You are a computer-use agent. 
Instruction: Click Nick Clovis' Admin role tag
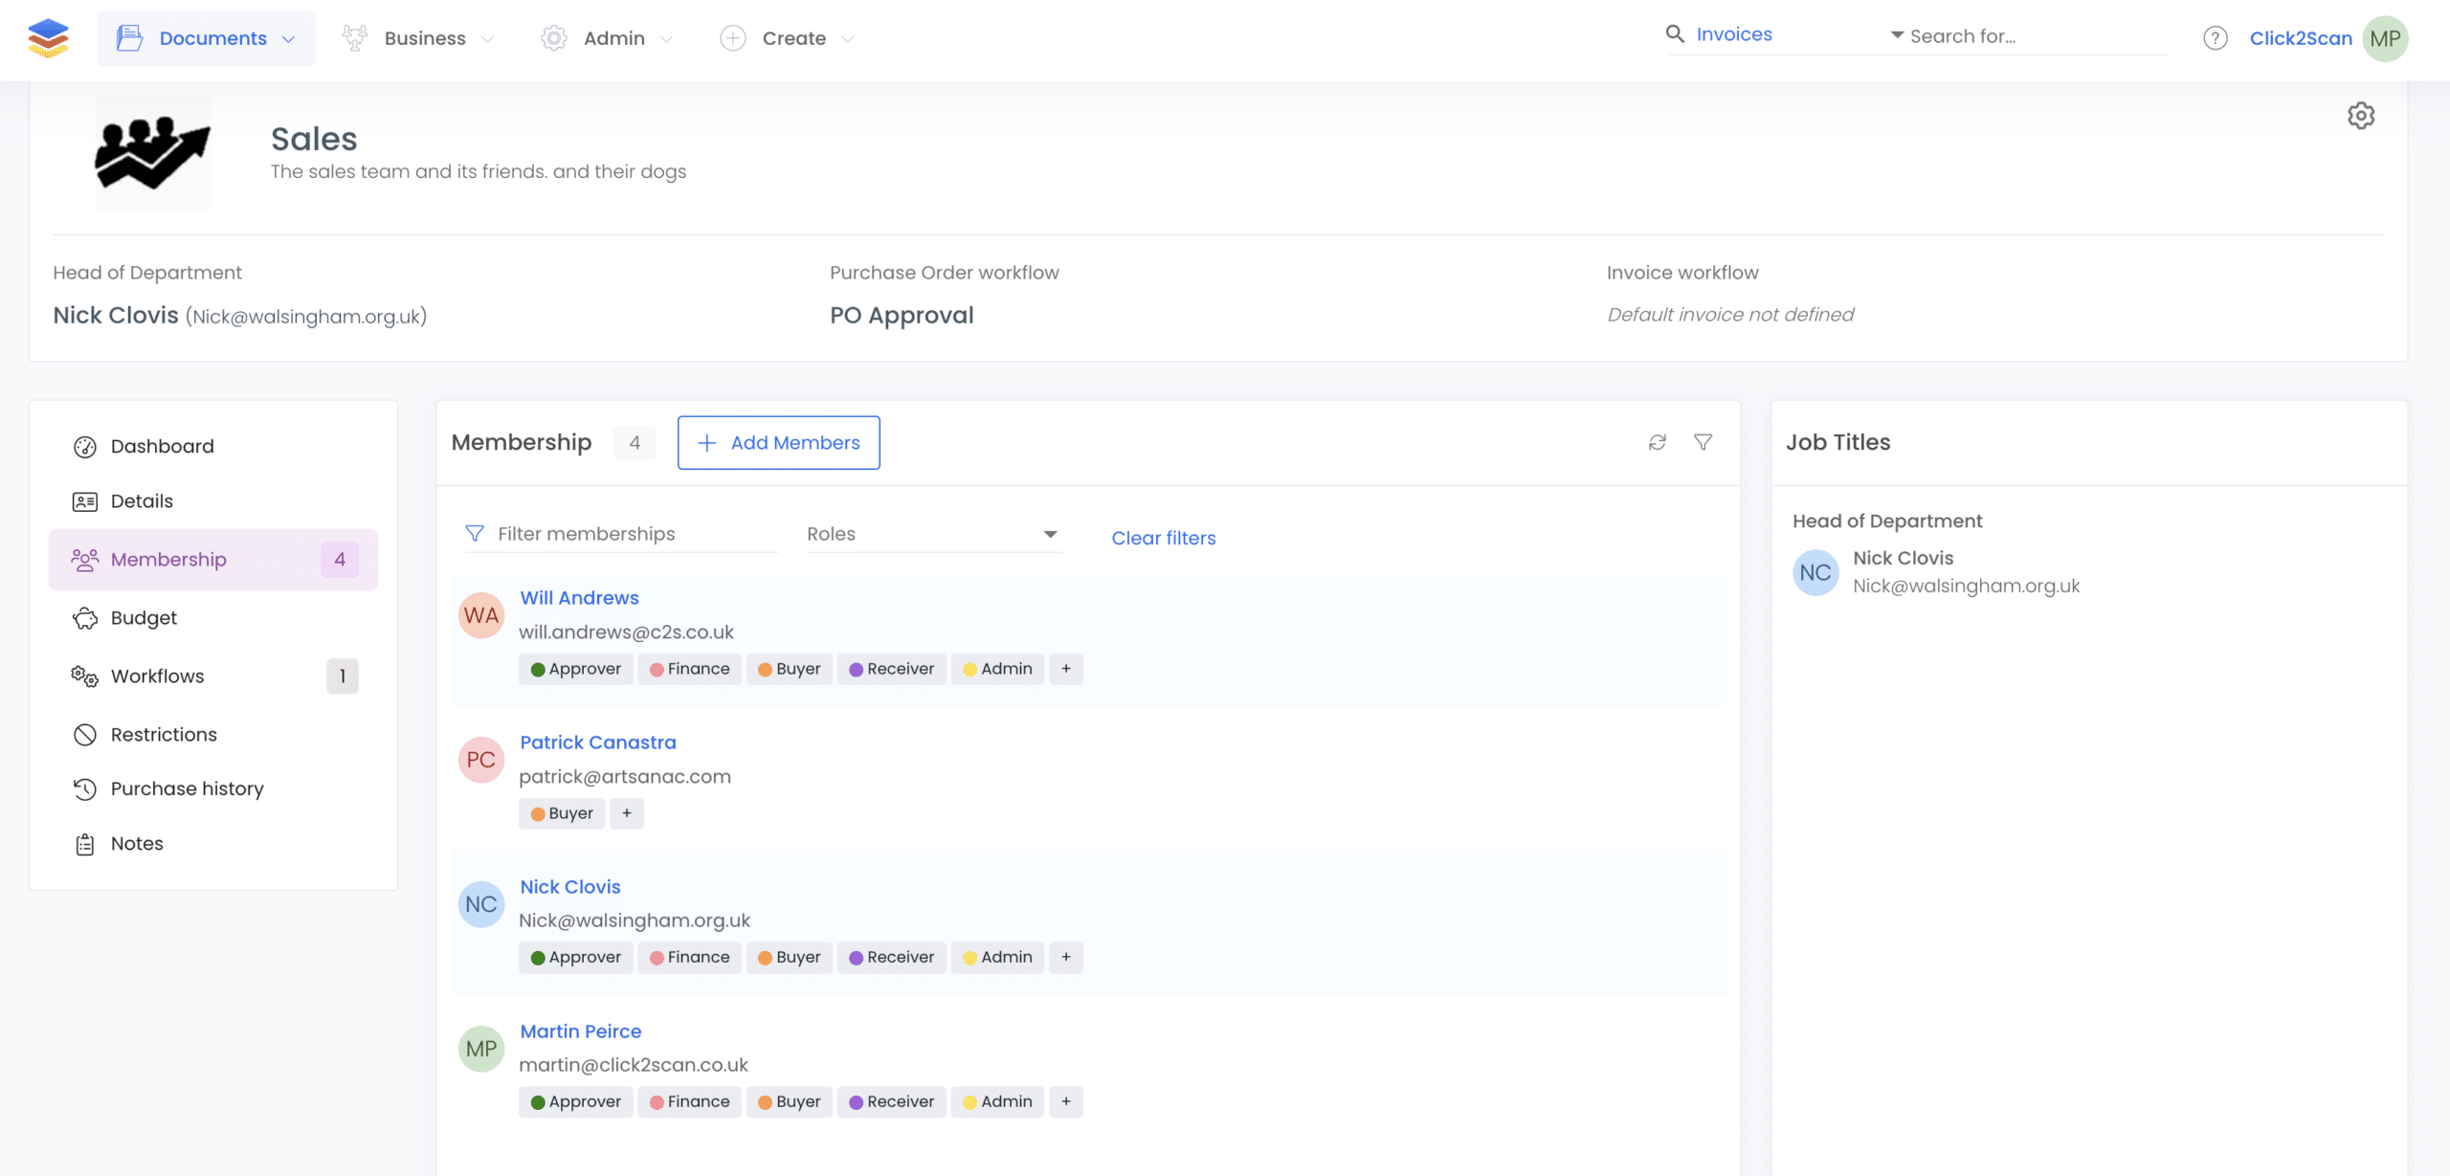point(997,958)
